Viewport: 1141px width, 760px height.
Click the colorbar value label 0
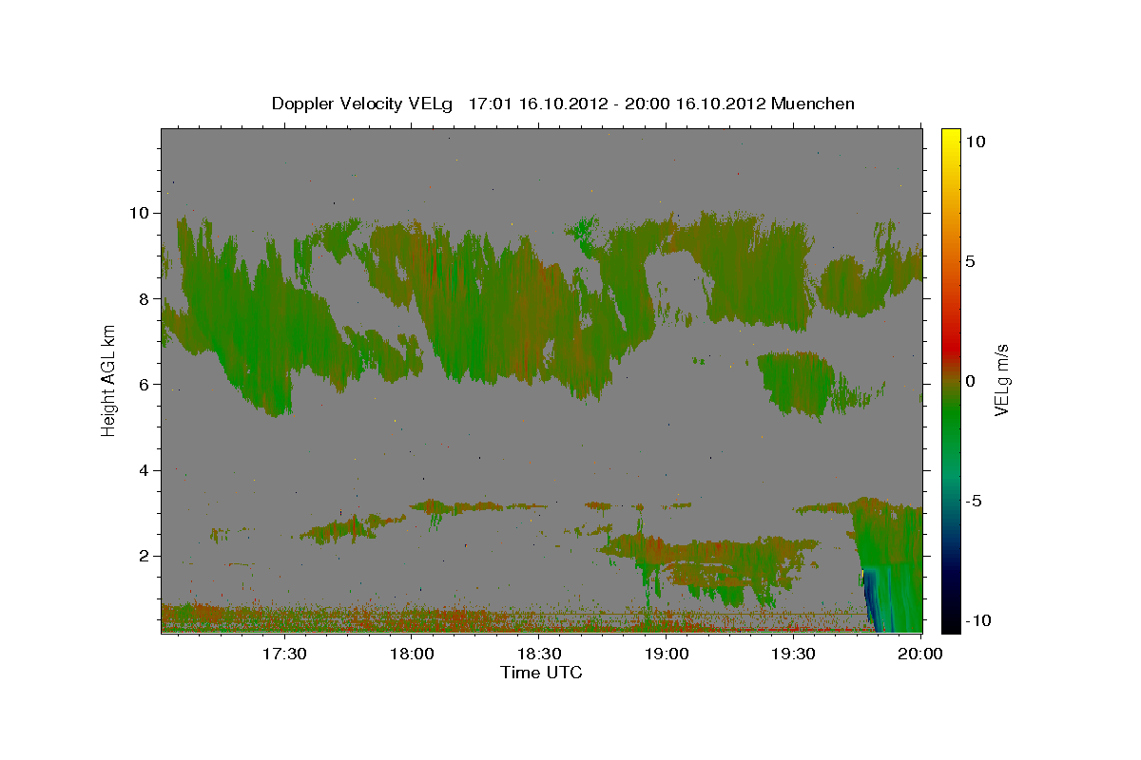[971, 381]
